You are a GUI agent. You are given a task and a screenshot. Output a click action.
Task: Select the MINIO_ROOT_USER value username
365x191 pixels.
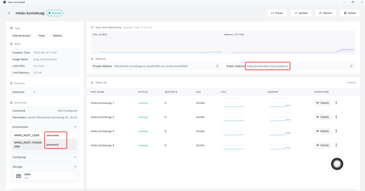[x=53, y=135]
